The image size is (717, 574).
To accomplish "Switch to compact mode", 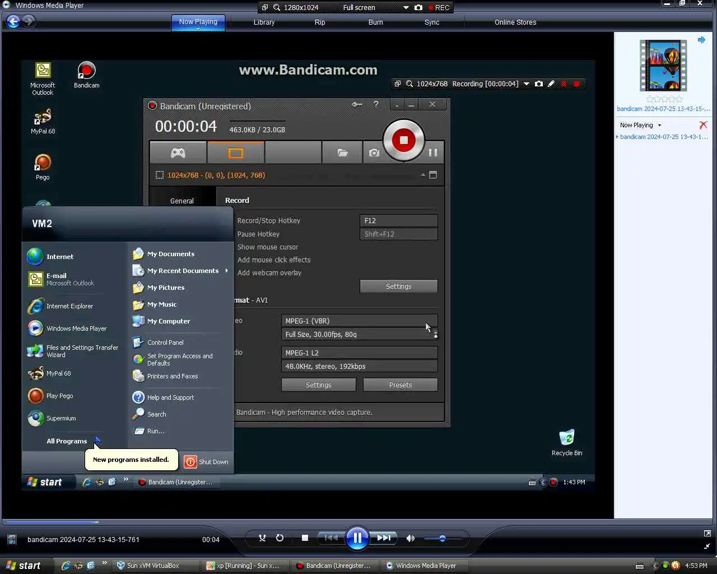I will pos(707,546).
